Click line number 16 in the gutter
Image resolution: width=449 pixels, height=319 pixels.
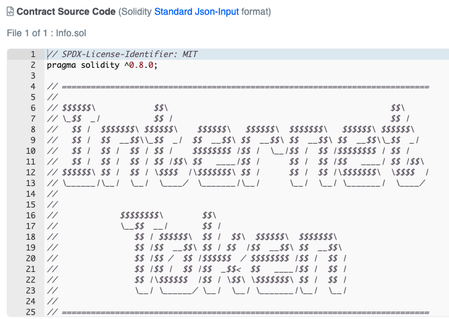[31, 216]
